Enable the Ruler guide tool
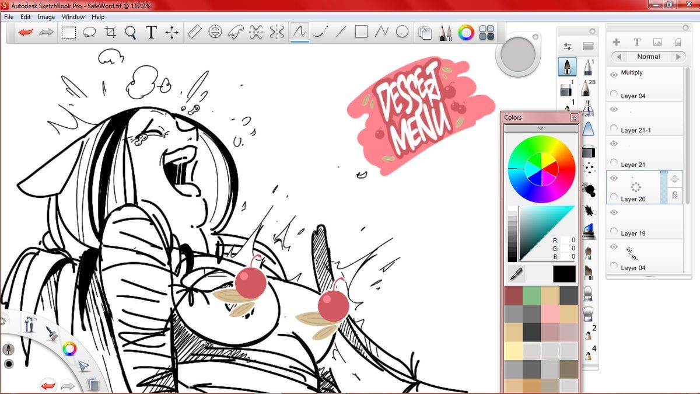700x394 pixels. click(195, 32)
